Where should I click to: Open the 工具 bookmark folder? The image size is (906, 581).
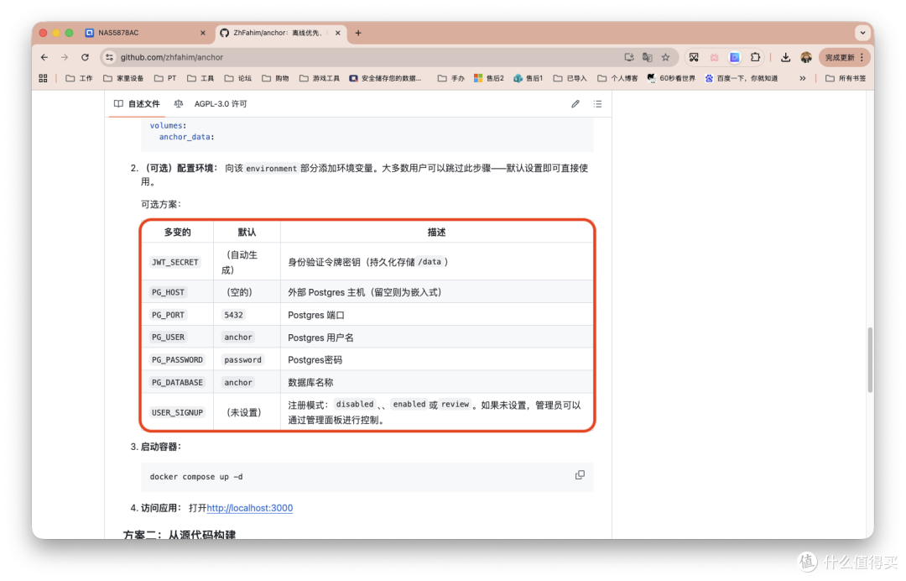[200, 78]
